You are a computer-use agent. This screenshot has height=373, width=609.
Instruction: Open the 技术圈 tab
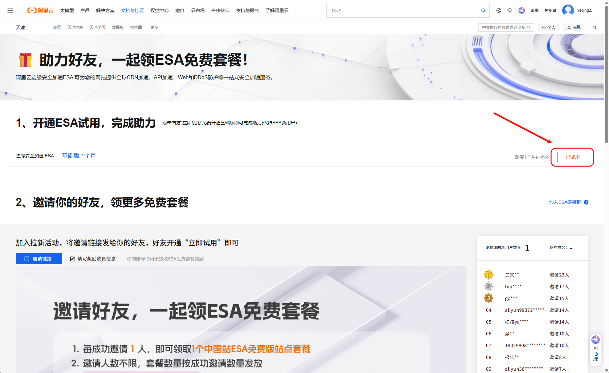[136, 27]
